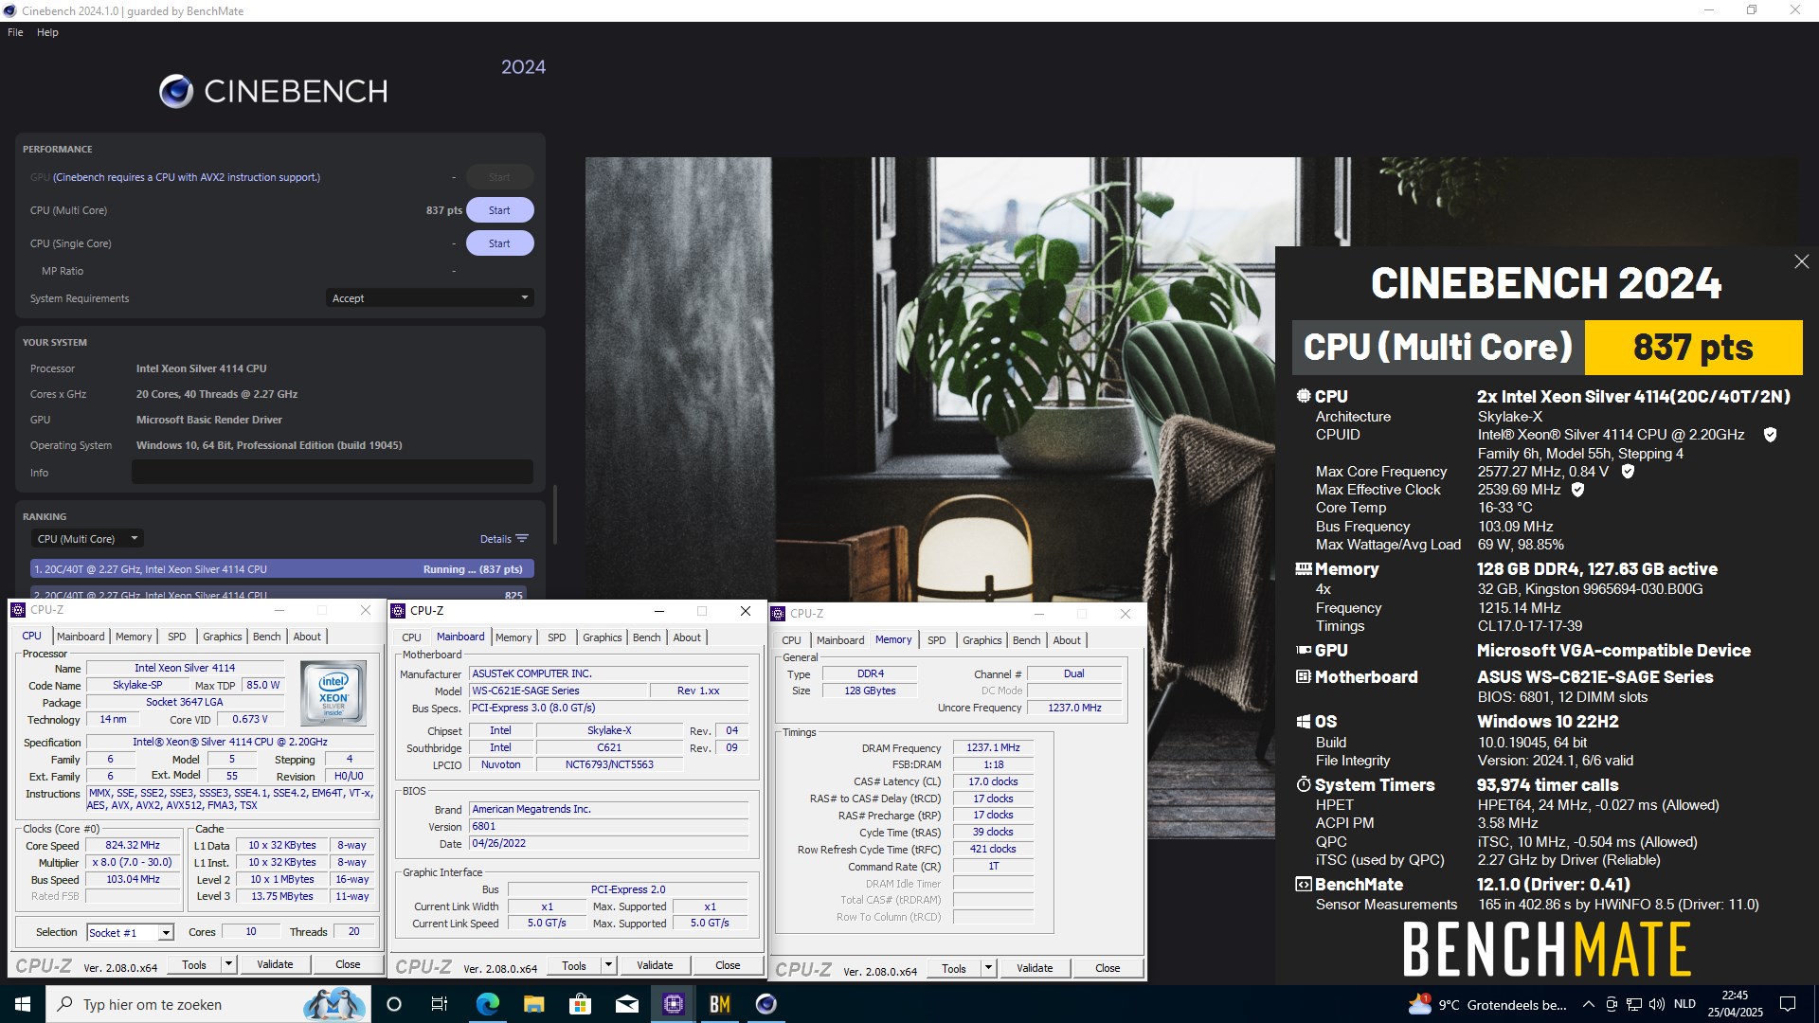
Task: Click the Cinebench logo icon in the header
Action: click(x=176, y=91)
